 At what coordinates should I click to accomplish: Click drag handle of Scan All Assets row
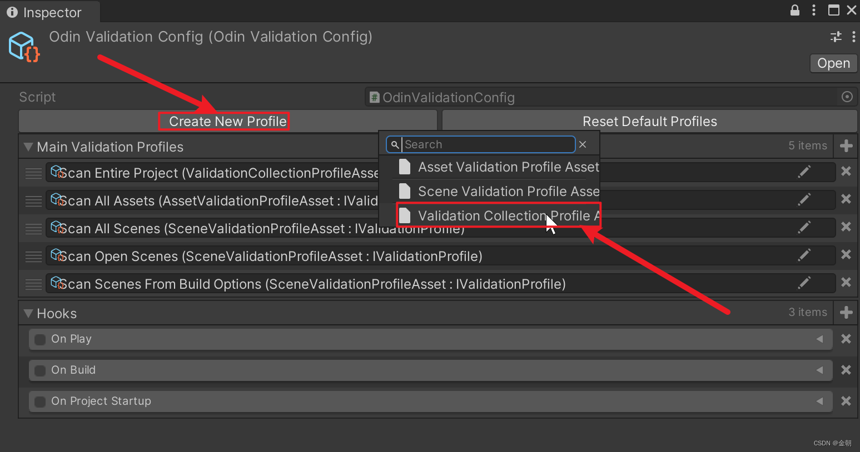(33, 201)
